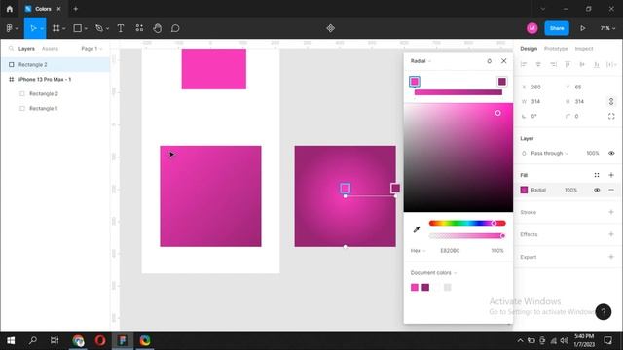The width and height of the screenshot is (623, 350).
Task: Select the right dark gradient stop
Action: pyautogui.click(x=502, y=82)
